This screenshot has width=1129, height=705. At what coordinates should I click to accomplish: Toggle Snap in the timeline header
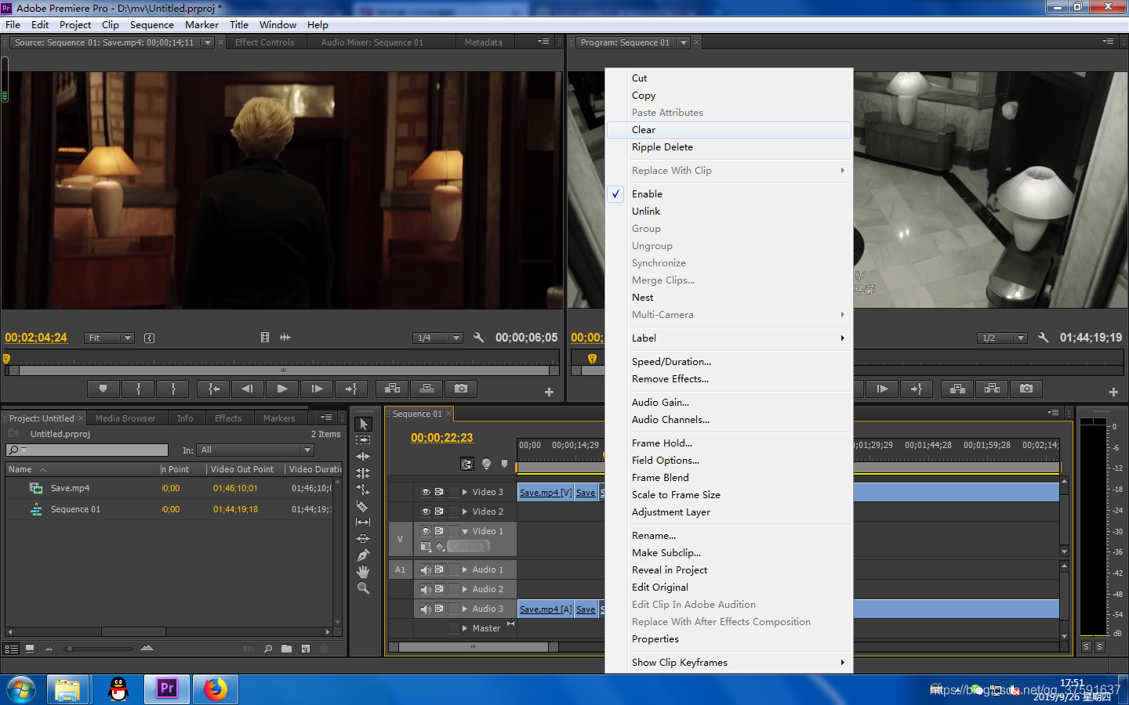pyautogui.click(x=467, y=464)
